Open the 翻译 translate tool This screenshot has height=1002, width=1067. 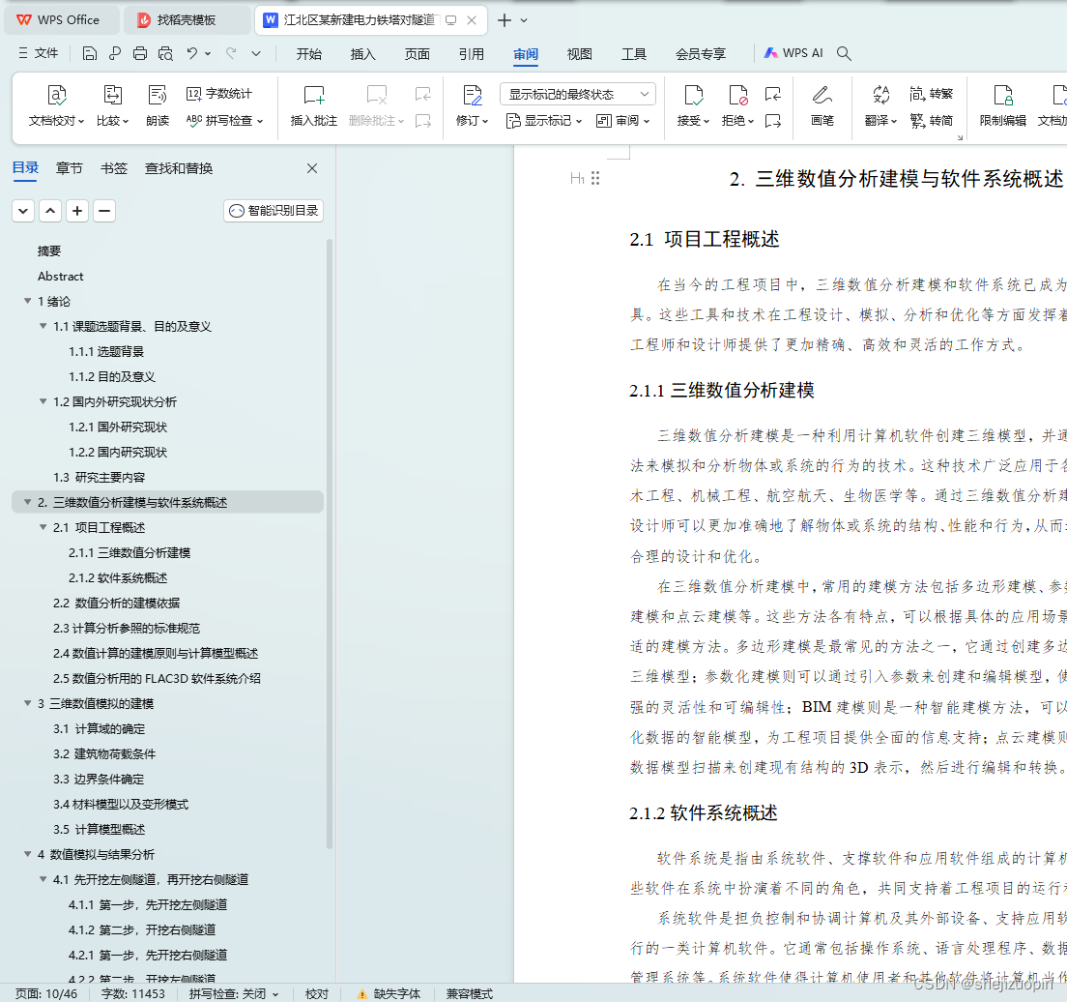[878, 105]
